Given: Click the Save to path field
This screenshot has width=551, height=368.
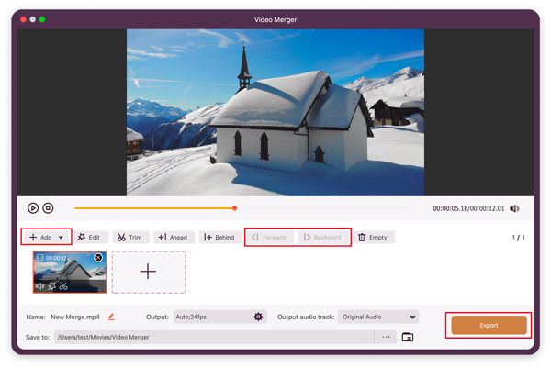Looking at the screenshot, I should click(x=214, y=337).
